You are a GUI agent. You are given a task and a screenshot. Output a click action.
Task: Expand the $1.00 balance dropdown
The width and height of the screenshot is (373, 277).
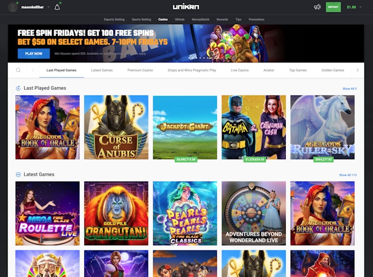361,7
